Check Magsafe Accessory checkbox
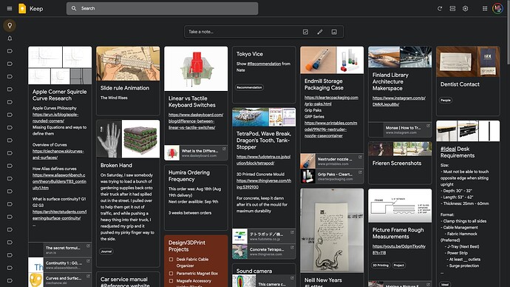 pos(171,281)
